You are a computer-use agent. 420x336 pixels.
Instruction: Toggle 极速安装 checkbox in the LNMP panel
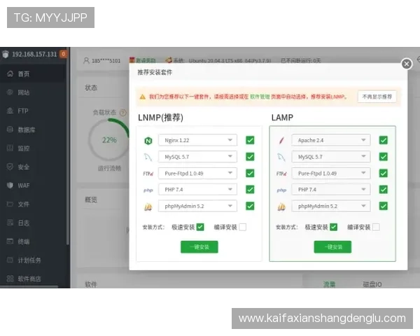pyautogui.click(x=200, y=227)
